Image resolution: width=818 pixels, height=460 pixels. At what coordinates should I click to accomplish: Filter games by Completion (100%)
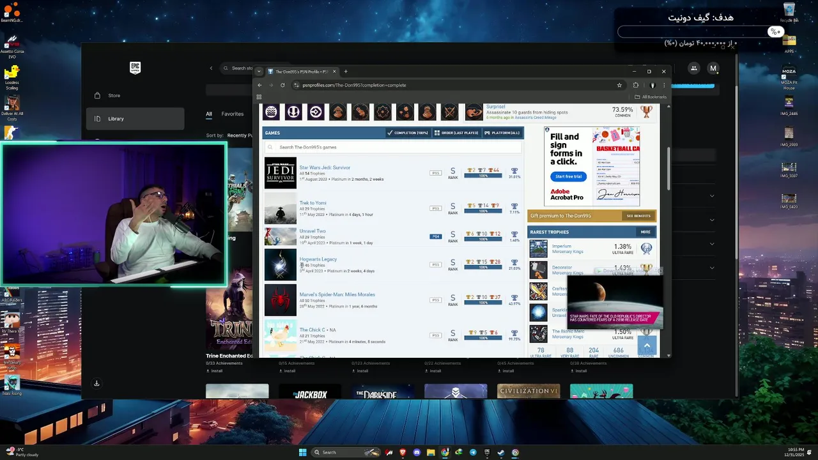pos(407,133)
